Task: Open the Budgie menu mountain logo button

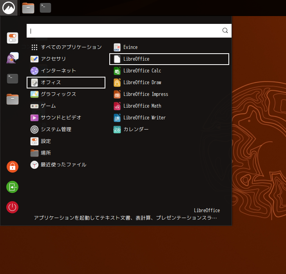Action: (9, 8)
